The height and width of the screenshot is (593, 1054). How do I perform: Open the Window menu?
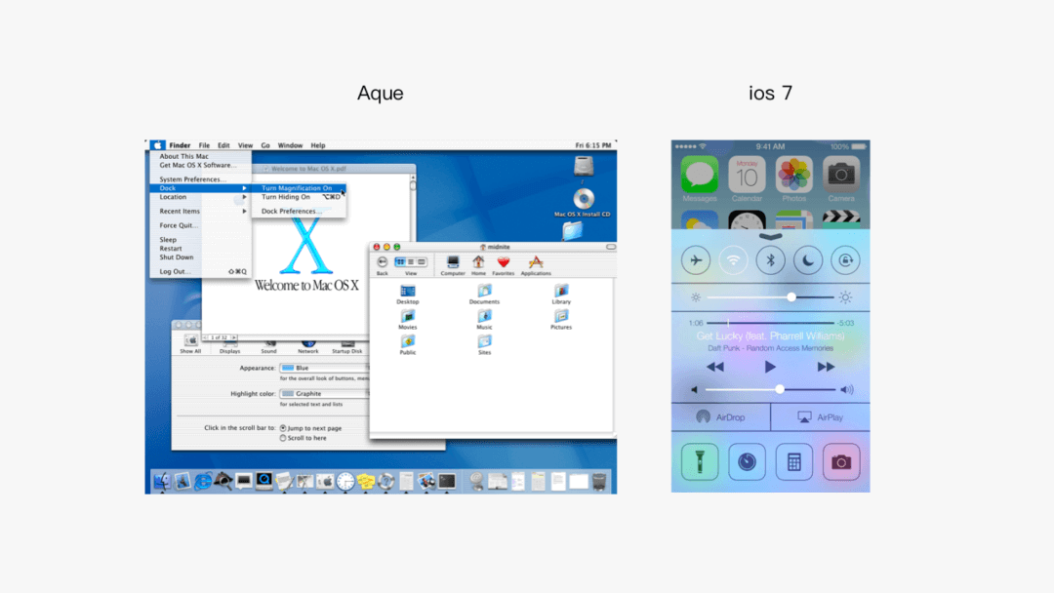(x=290, y=145)
